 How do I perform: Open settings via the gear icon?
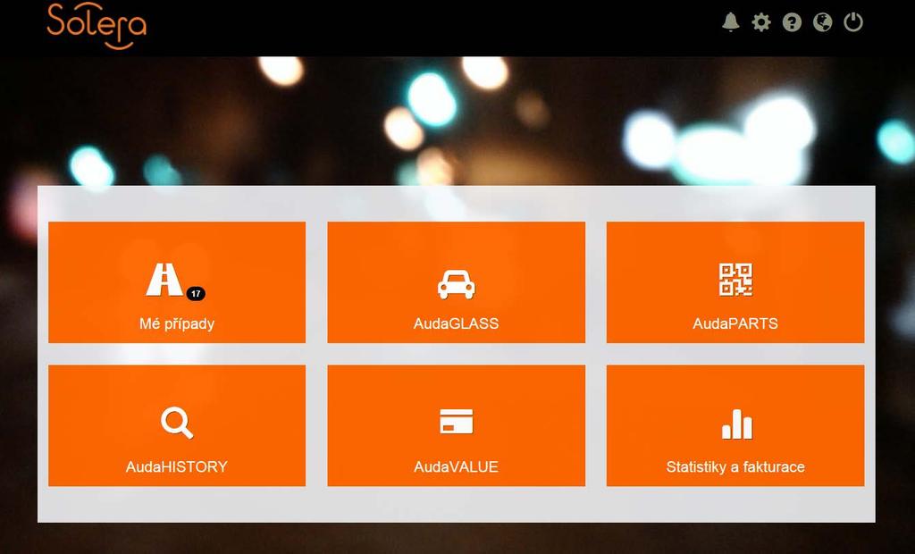[x=761, y=22]
